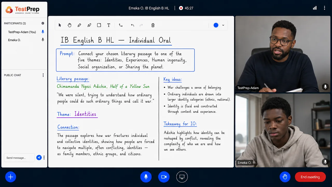Click the session title Emeka O. IB English B HL
The width and height of the screenshot is (332, 187).
tap(149, 8)
